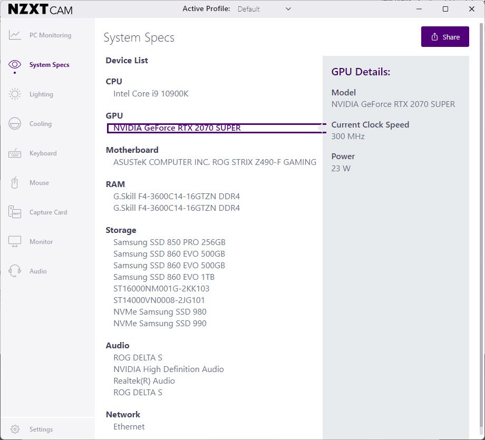
Task: Click the GPU model name in details panel
Action: pyautogui.click(x=393, y=104)
